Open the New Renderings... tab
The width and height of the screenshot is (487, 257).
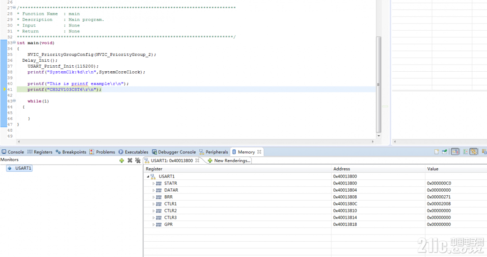pyautogui.click(x=229, y=161)
